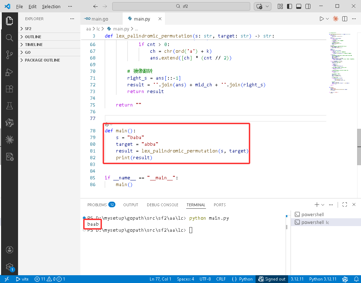The image size is (361, 283).
Task: Open remote window button in status bar
Action: (x=7, y=279)
